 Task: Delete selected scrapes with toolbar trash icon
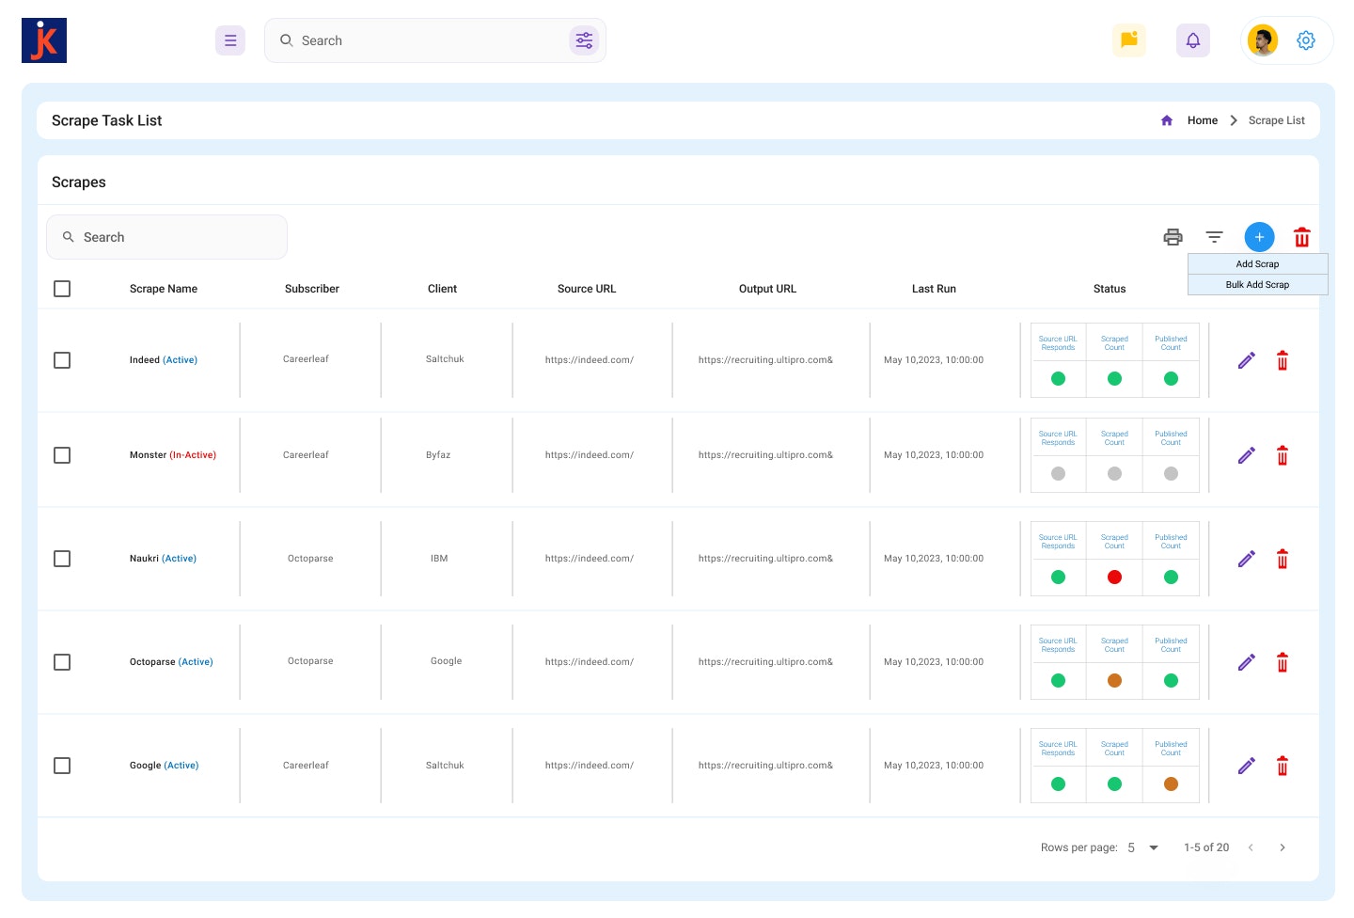[x=1302, y=237]
